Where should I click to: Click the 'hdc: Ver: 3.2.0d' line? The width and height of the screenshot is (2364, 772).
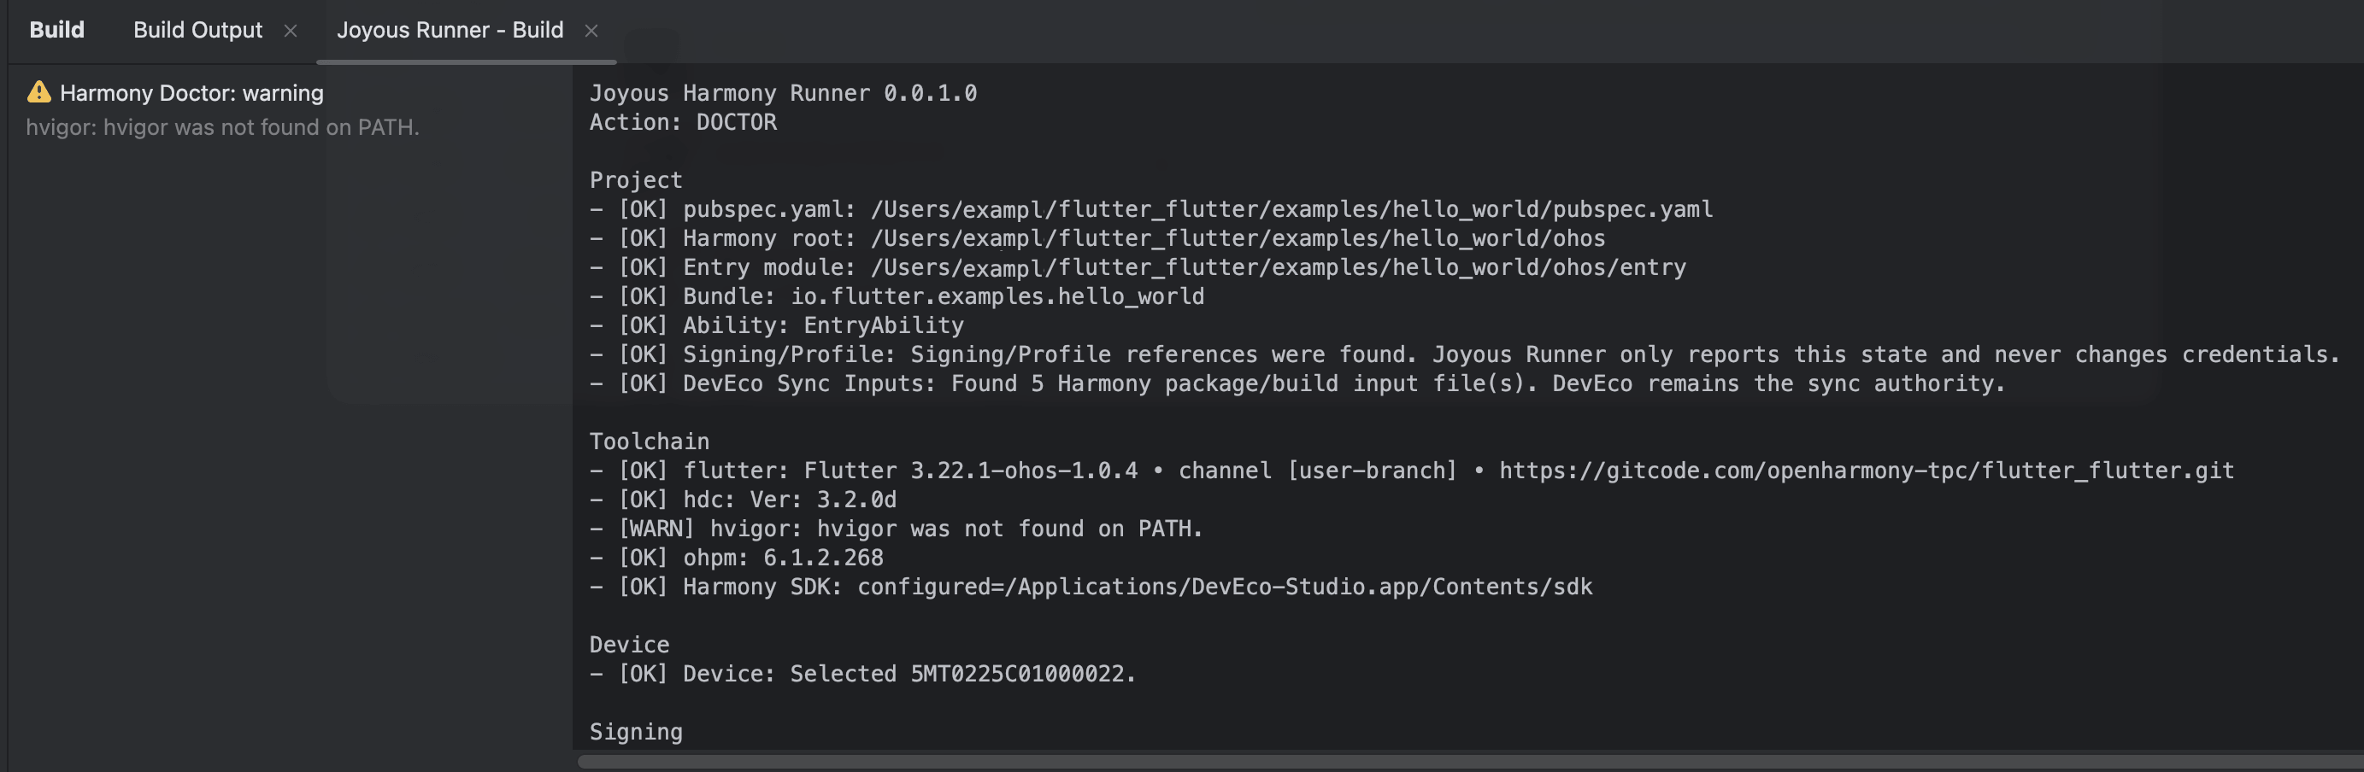[x=744, y=500]
